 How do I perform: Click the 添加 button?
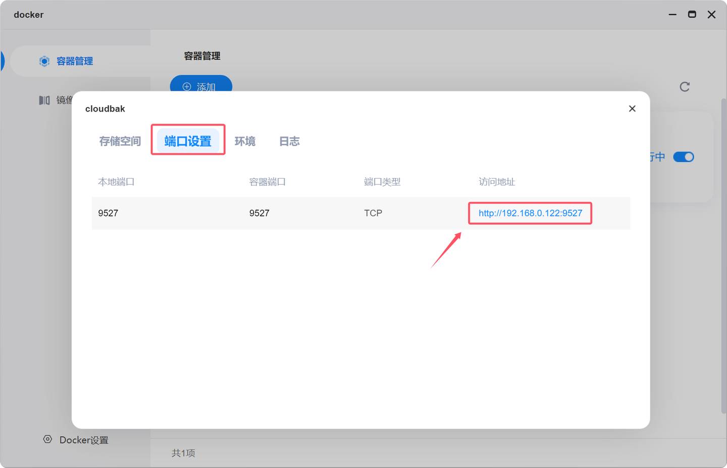[201, 84]
